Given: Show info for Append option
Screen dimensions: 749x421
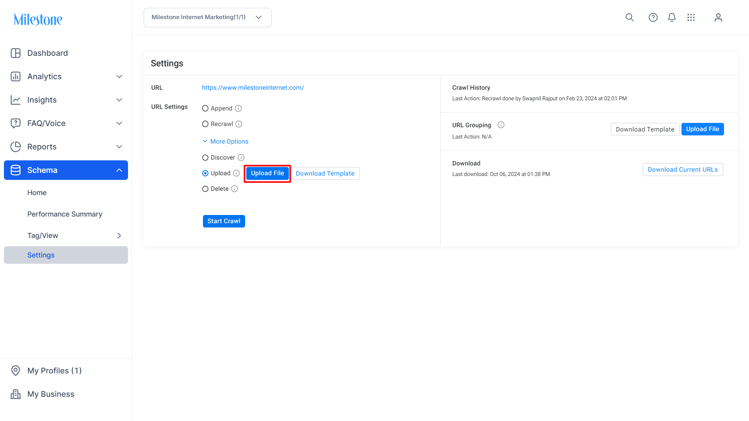Looking at the screenshot, I should (238, 108).
